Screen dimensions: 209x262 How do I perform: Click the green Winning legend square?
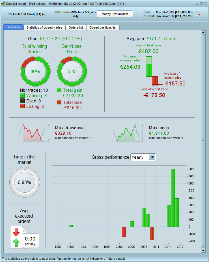click(x=22, y=95)
